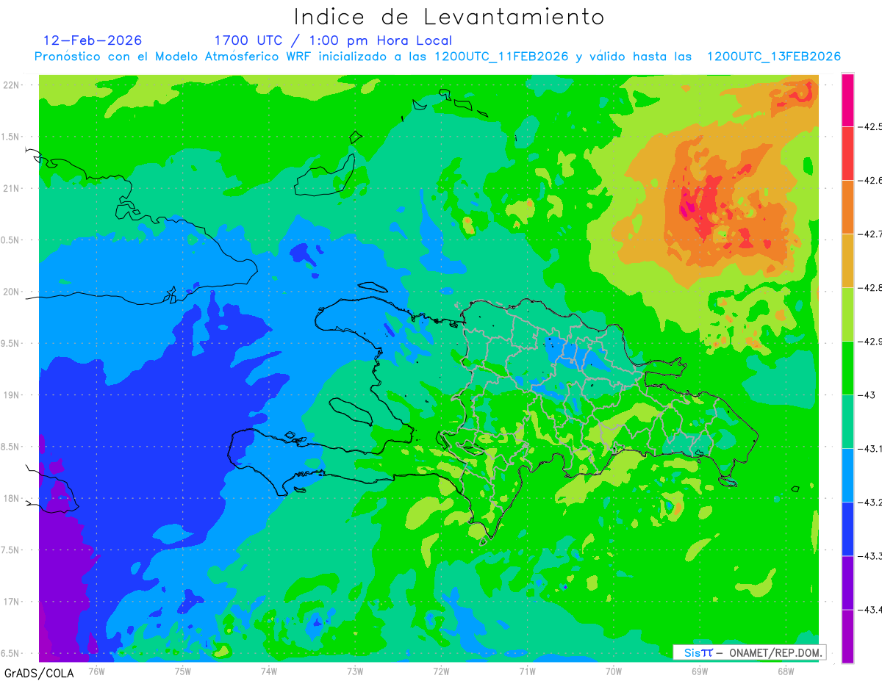
Task: Select the '18N' latitude label
Action: pyautogui.click(x=11, y=498)
